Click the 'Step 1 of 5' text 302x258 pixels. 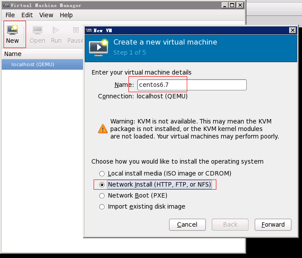tap(130, 52)
